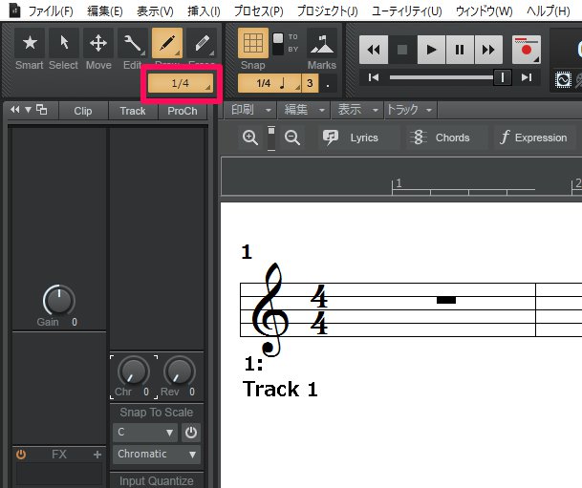Toggle the FX bin power button
This screenshot has width=582, height=488.
(21, 455)
